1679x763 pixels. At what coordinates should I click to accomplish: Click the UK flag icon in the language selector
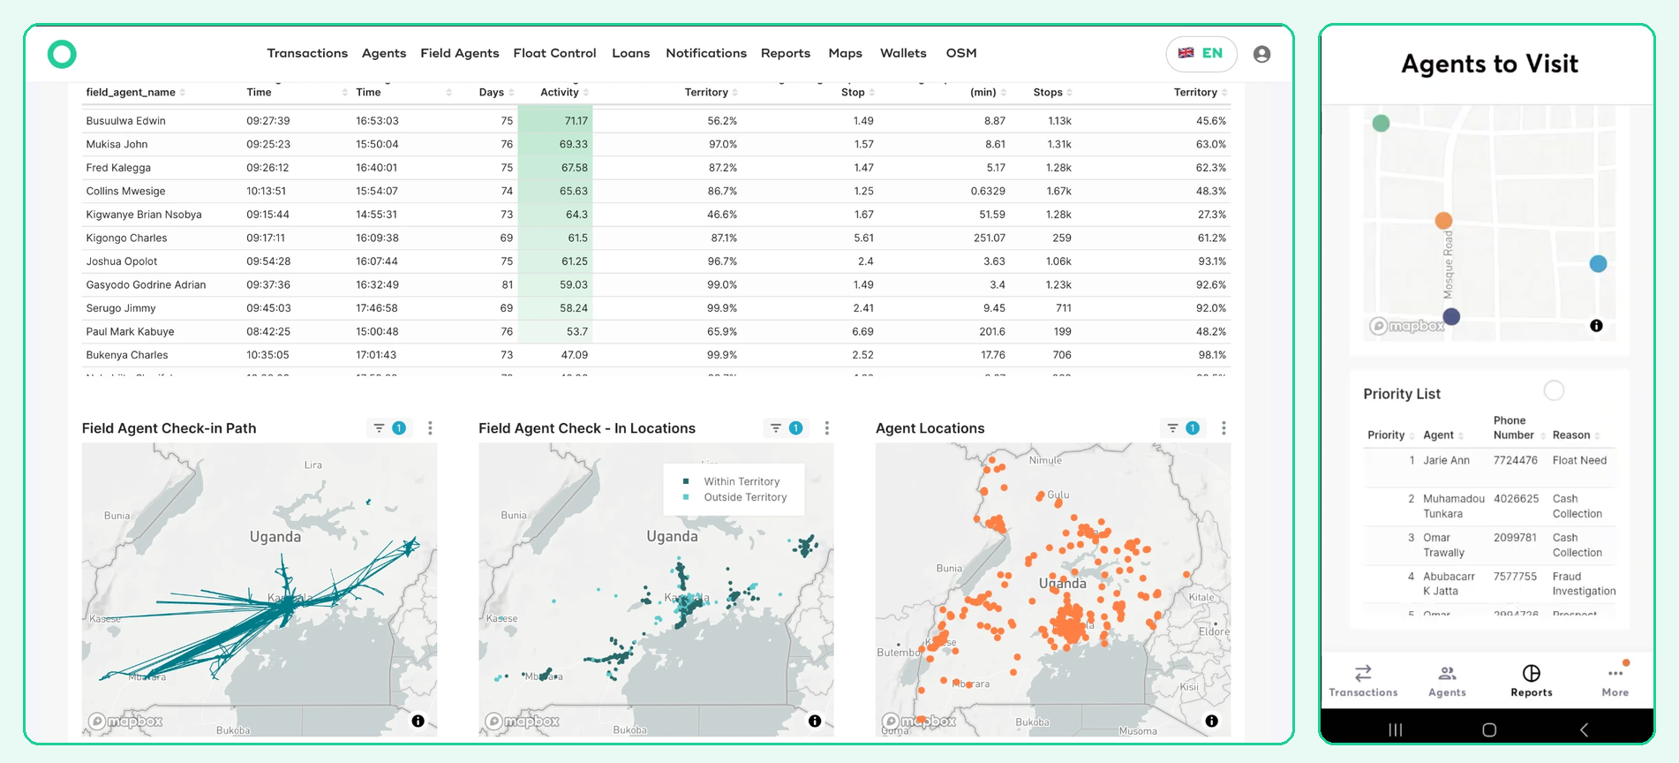pyautogui.click(x=1186, y=53)
